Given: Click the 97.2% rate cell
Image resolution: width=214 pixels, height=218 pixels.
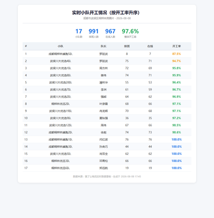Looking at the screenshot, I should [x=177, y=118].
